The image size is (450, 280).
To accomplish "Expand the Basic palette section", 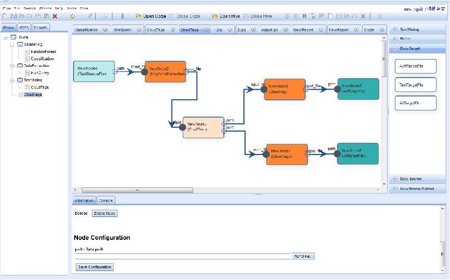I will [395, 38].
